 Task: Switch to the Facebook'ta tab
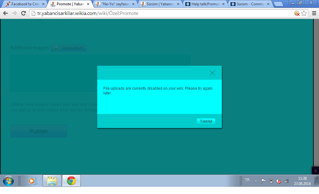[25, 4]
